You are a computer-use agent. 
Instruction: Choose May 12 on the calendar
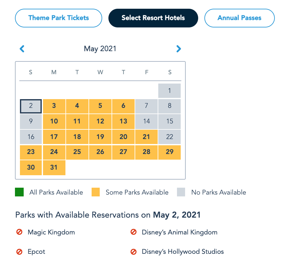click(x=100, y=121)
